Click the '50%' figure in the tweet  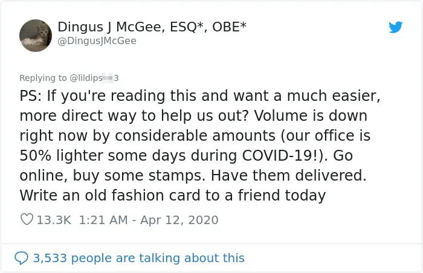(35, 156)
